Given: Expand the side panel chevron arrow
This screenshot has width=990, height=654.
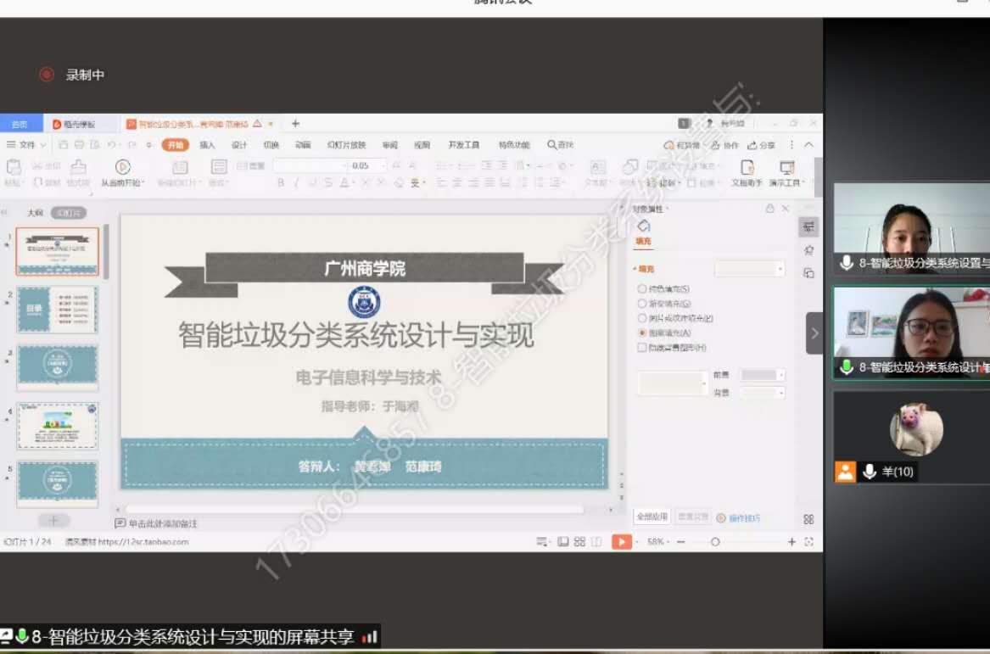Looking at the screenshot, I should (x=814, y=333).
